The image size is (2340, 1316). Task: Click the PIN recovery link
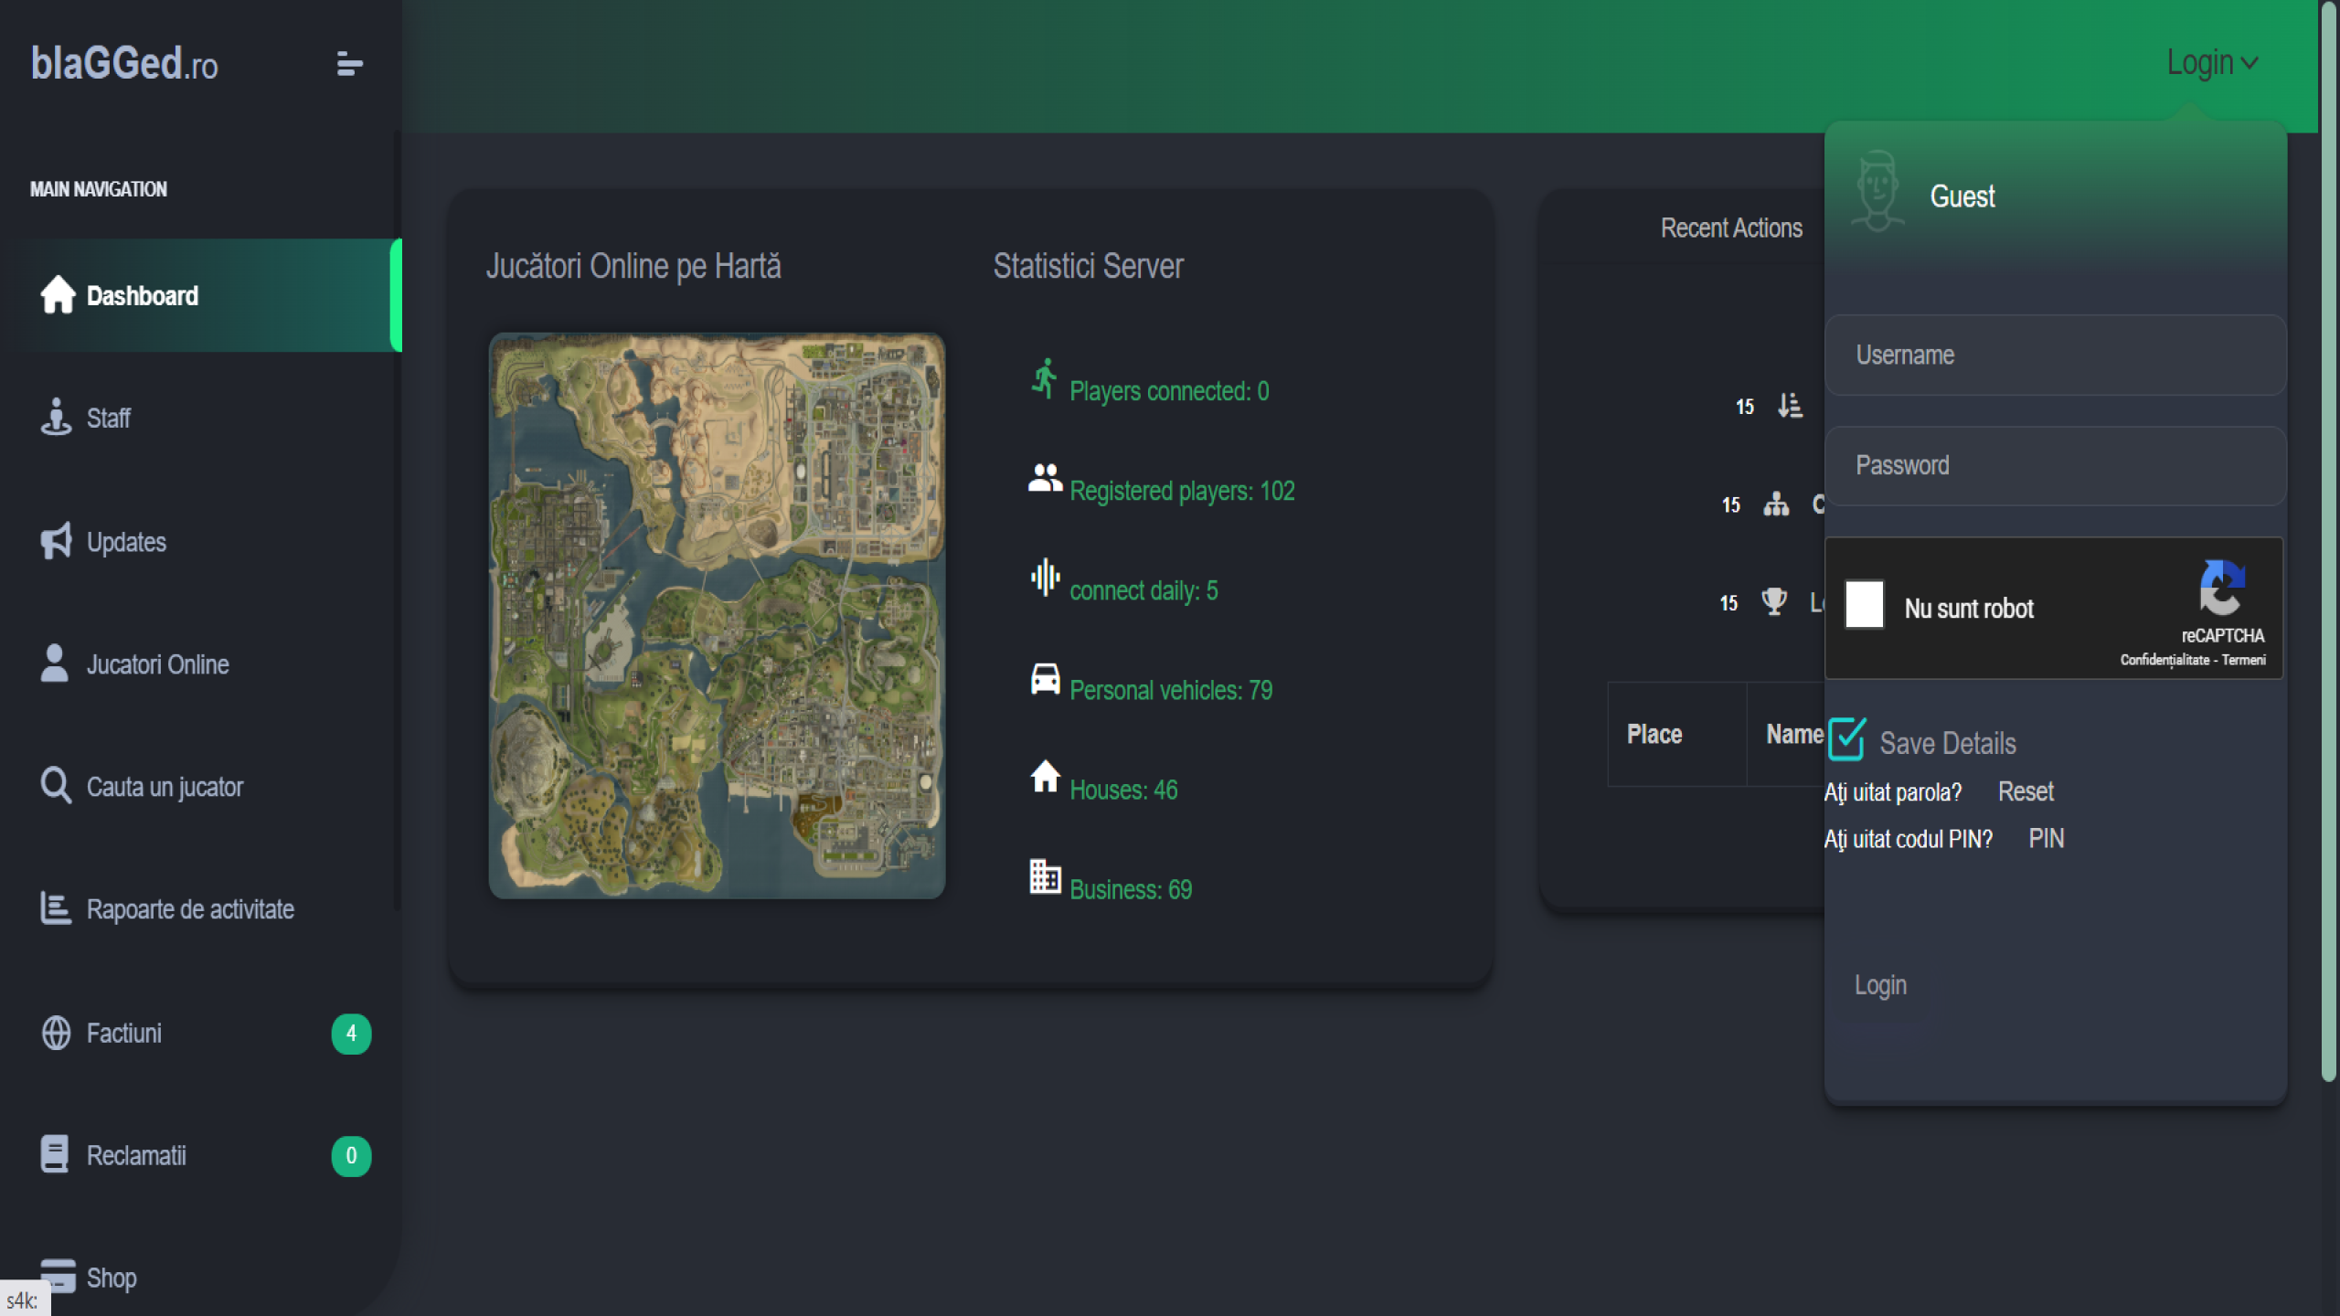[2046, 838]
